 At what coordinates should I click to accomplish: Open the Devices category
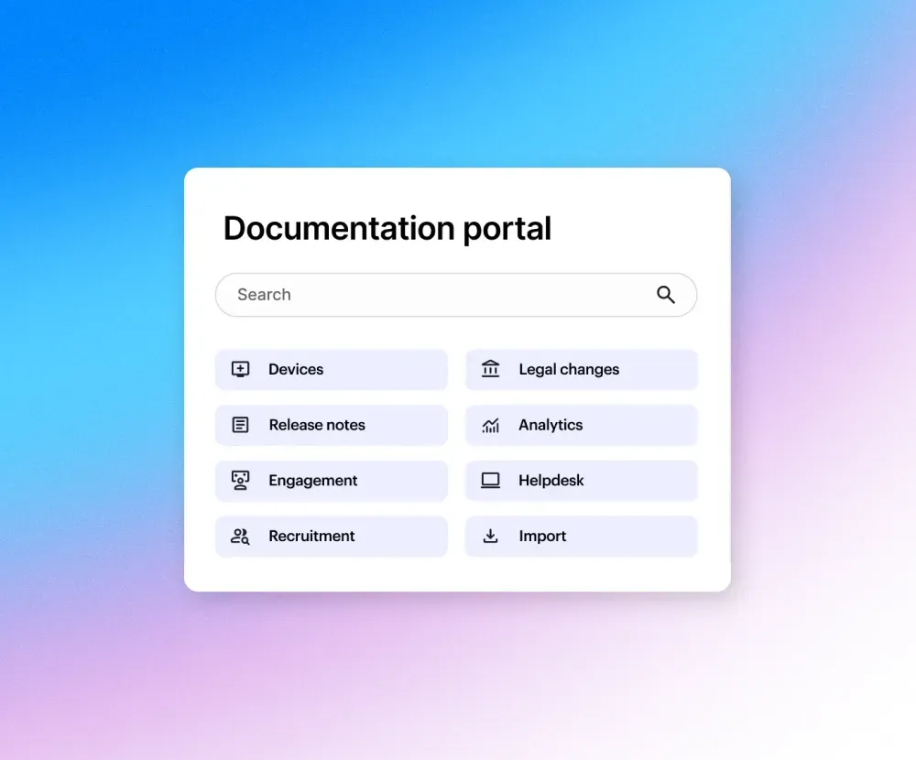click(332, 370)
